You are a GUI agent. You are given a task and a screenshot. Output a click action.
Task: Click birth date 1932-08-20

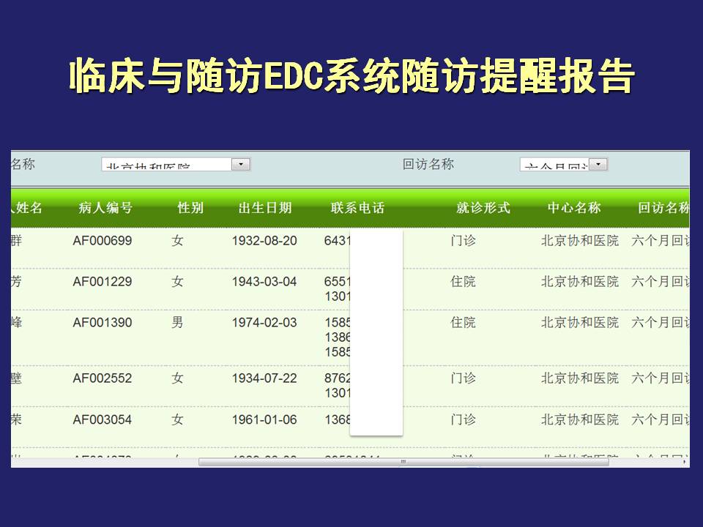tap(264, 240)
